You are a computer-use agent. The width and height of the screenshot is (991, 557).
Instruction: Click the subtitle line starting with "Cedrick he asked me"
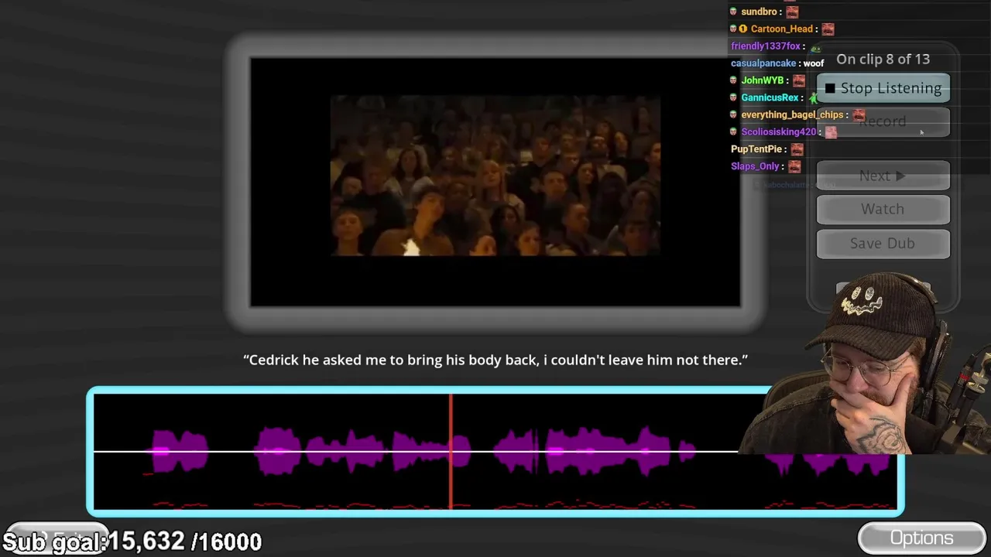(495, 360)
